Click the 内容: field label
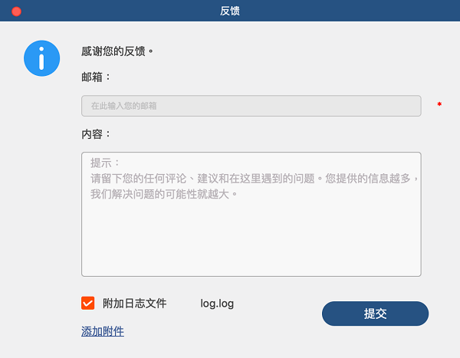The image size is (460, 358). pyautogui.click(x=96, y=134)
